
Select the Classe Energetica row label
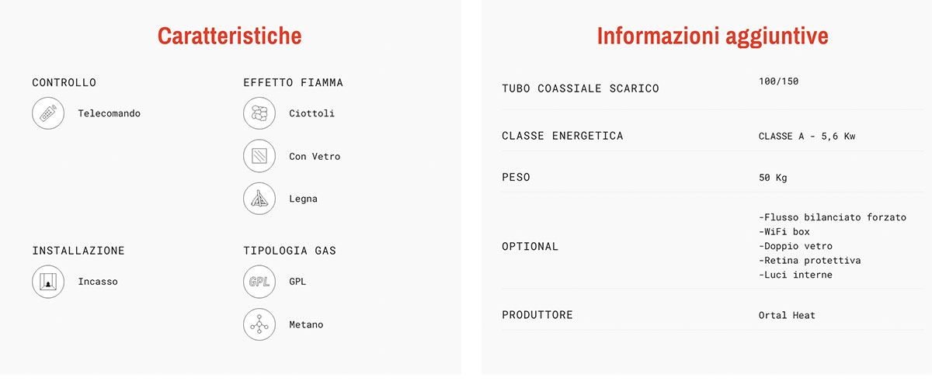pos(562,136)
